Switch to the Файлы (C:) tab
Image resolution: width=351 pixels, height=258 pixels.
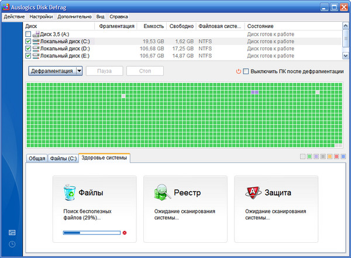click(63, 159)
